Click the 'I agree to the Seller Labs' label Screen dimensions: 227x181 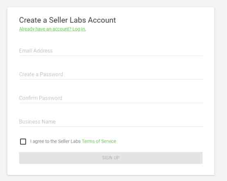coord(55,141)
